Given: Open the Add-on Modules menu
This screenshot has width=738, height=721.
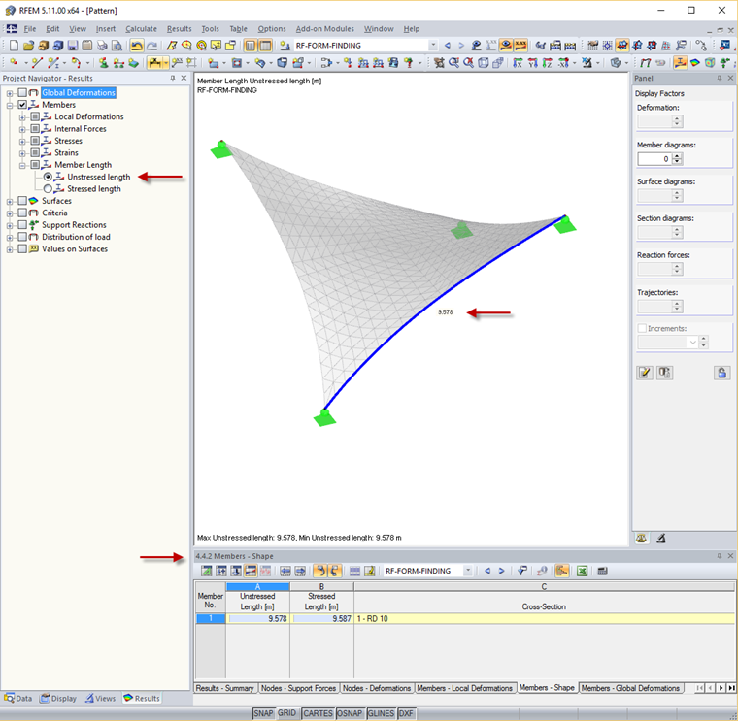Looking at the screenshot, I should (x=324, y=29).
